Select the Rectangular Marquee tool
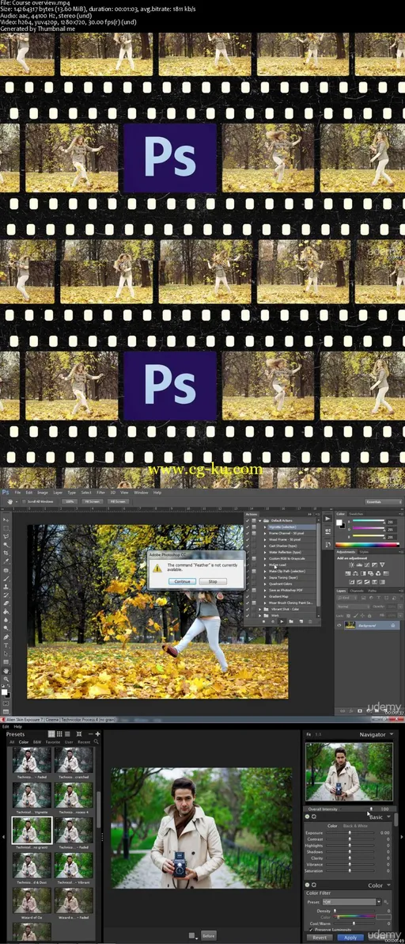 6,527
